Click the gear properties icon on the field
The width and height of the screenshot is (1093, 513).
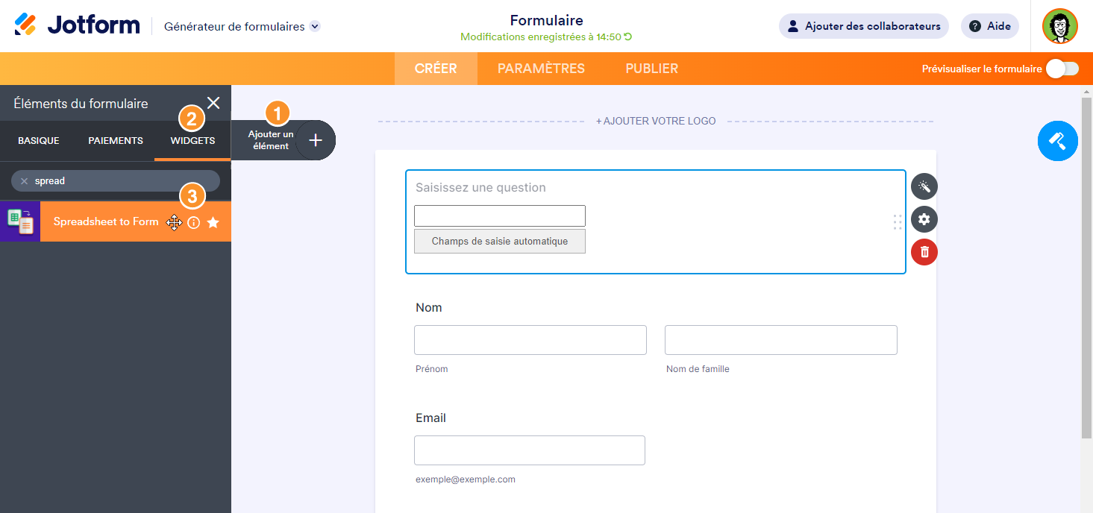924,219
